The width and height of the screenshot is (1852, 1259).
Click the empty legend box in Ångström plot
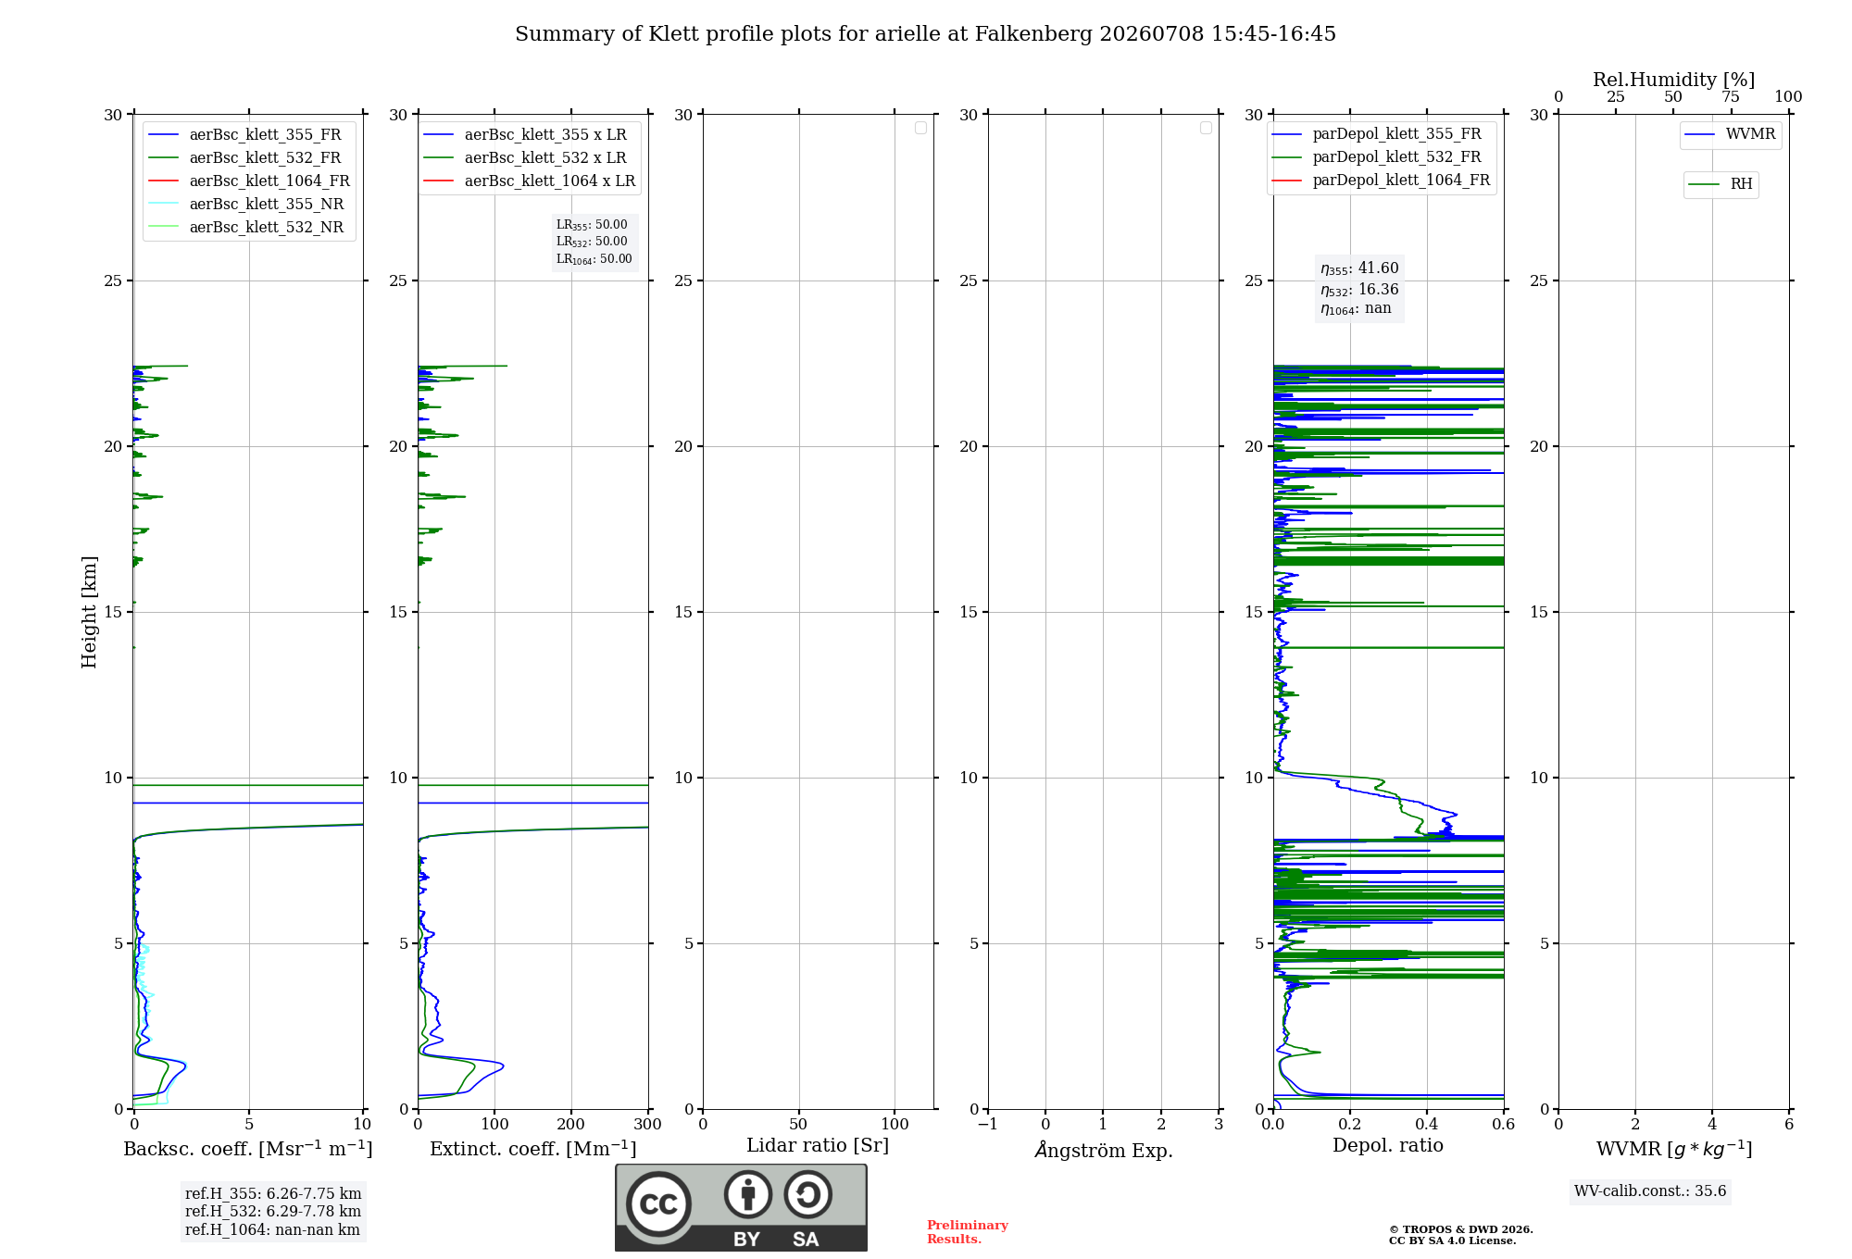pos(1206,128)
